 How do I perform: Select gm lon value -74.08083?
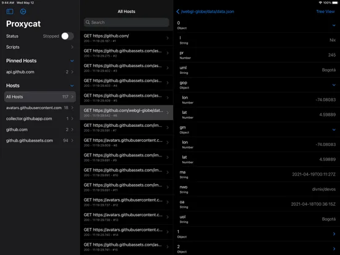click(x=326, y=144)
